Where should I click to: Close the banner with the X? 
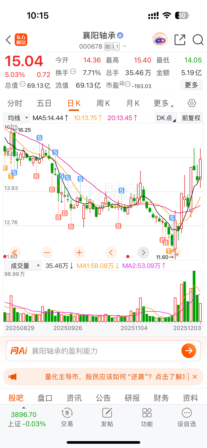195,377
